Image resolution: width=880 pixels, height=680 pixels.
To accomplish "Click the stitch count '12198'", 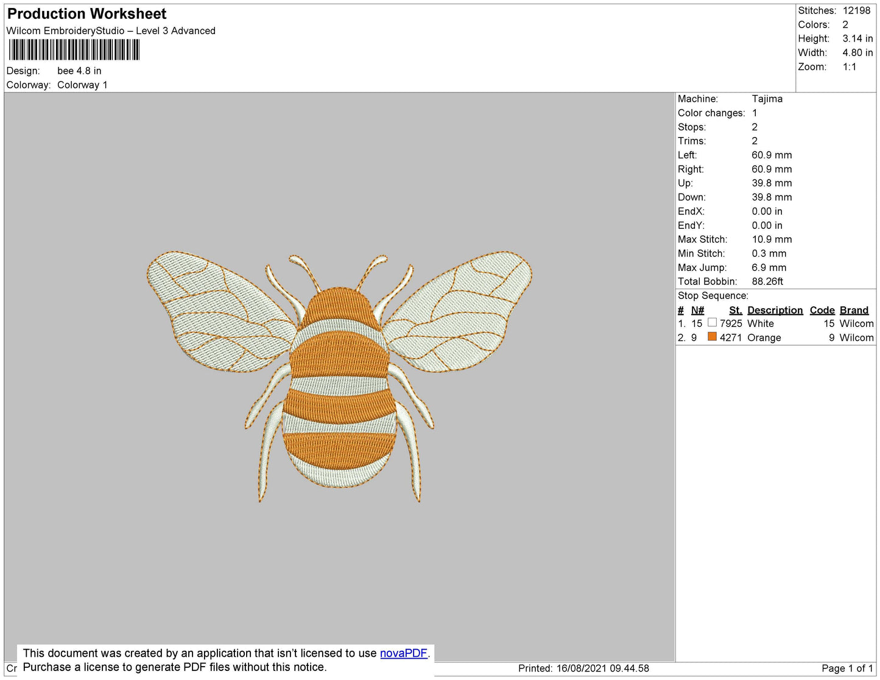I will click(856, 10).
